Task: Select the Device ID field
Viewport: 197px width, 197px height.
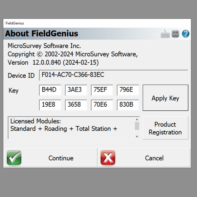Action: pyautogui.click(x=114, y=75)
